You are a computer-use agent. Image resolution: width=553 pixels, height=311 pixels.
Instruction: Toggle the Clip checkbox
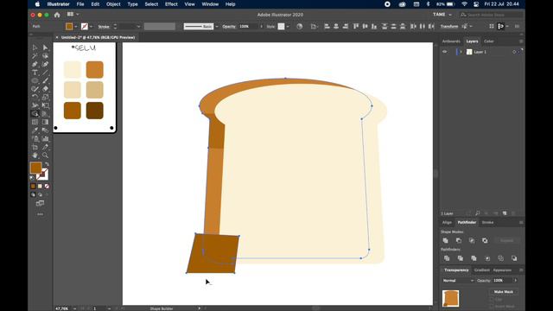click(492, 300)
